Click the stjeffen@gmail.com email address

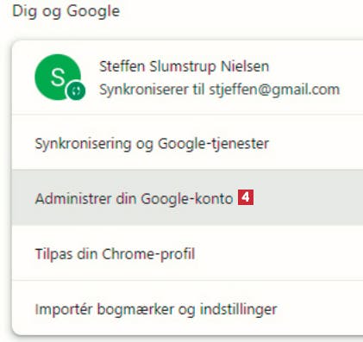[274, 90]
